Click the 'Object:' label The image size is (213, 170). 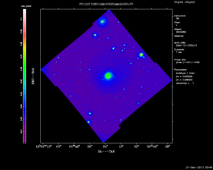178,29
